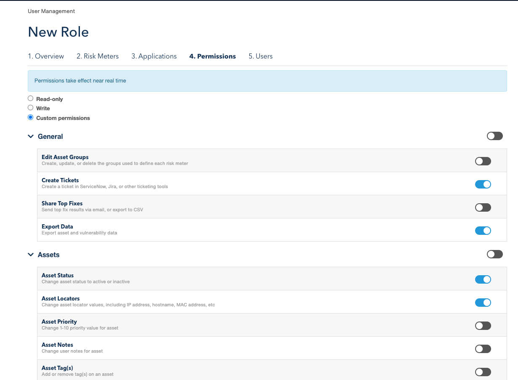Enable the Asset Priority toggle
The height and width of the screenshot is (380, 518).
(483, 326)
